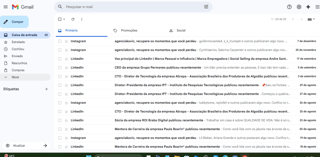Click the arrow beside Atualizar
320x157 pixels.
(45, 145)
